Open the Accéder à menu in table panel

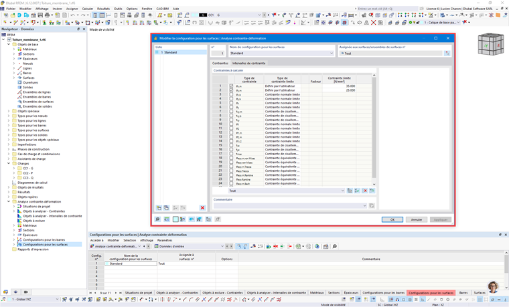96,240
